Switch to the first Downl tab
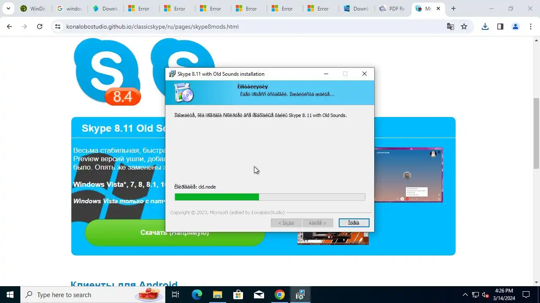This screenshot has width=540, height=303. click(x=105, y=8)
